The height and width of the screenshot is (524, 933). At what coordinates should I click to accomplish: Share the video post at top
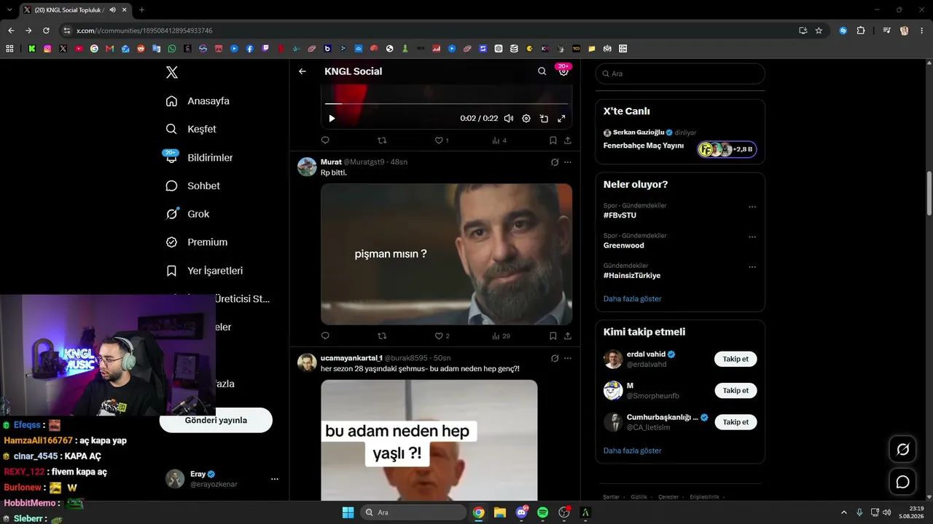coord(568,140)
